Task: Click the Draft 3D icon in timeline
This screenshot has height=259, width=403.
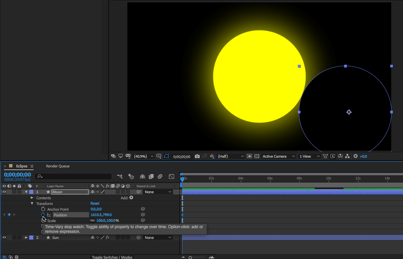Action: click(x=131, y=176)
